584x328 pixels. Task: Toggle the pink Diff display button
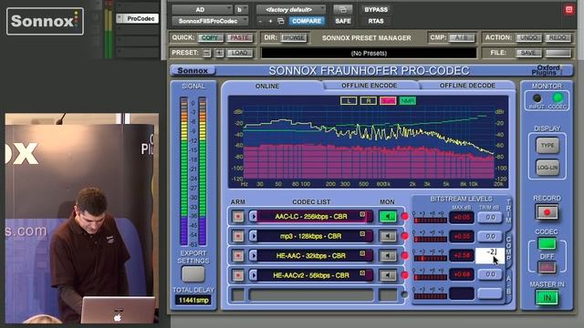coord(388,101)
